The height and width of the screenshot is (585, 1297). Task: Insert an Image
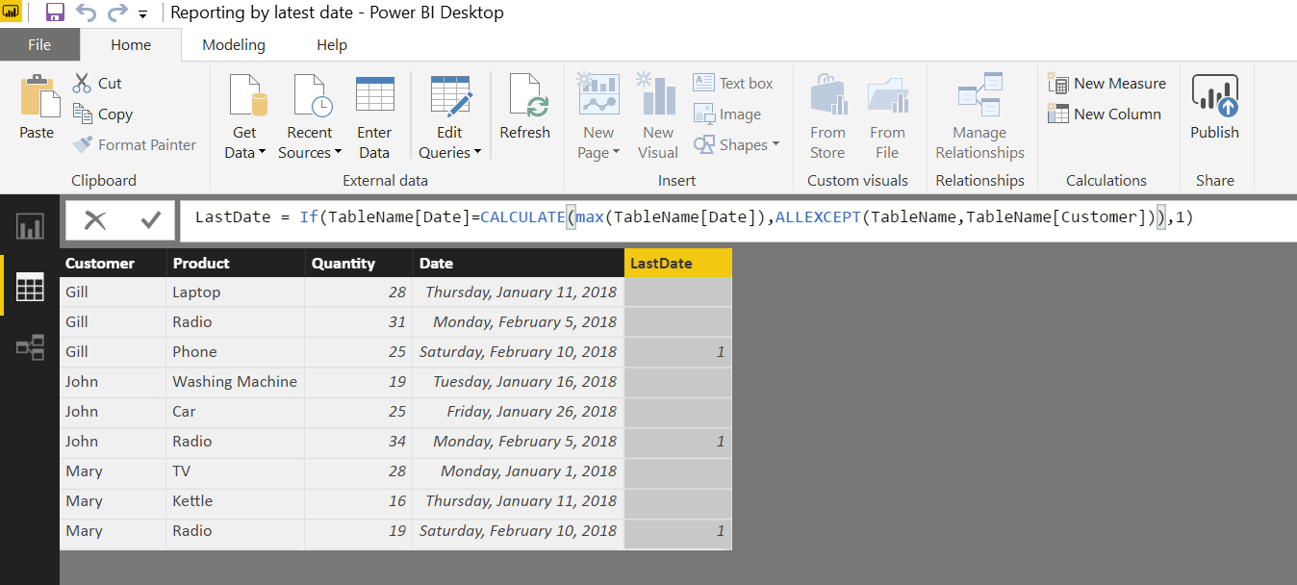point(727,114)
